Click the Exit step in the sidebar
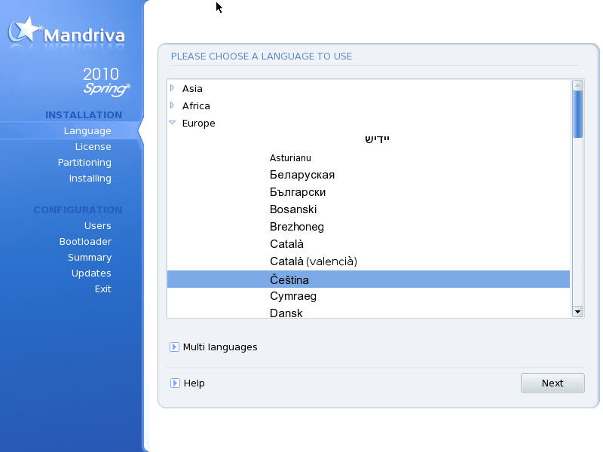The image size is (603, 452). (103, 289)
